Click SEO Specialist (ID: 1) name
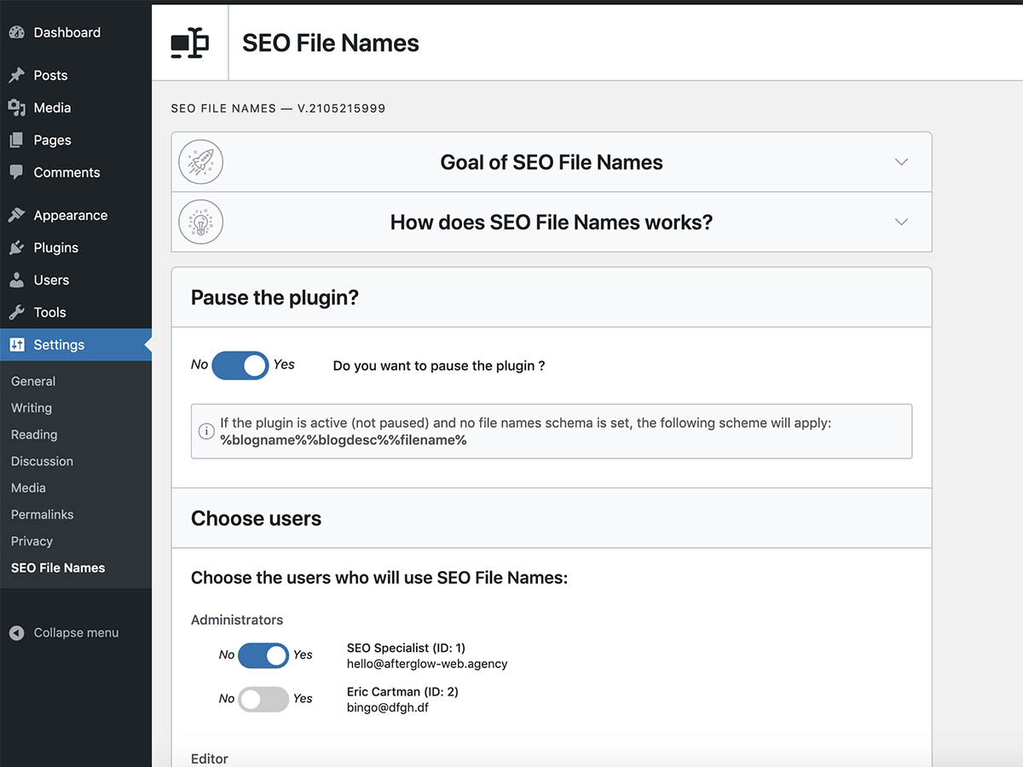 tap(406, 648)
